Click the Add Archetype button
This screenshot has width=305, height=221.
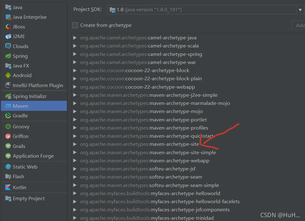[298, 25]
